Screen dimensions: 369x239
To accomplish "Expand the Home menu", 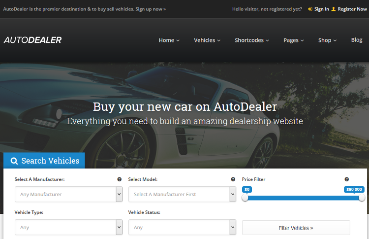I will [x=169, y=40].
